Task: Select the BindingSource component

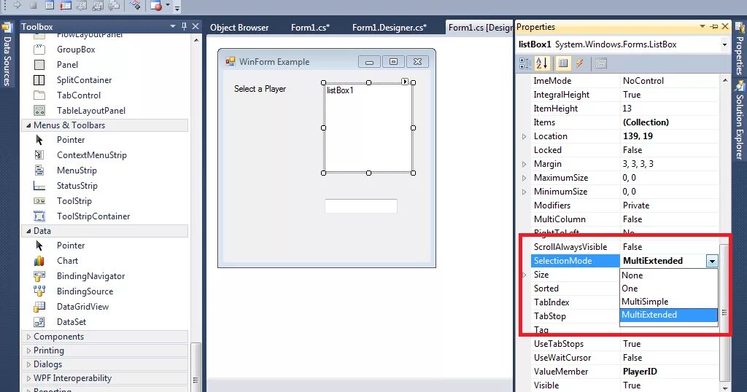Action: pos(85,291)
